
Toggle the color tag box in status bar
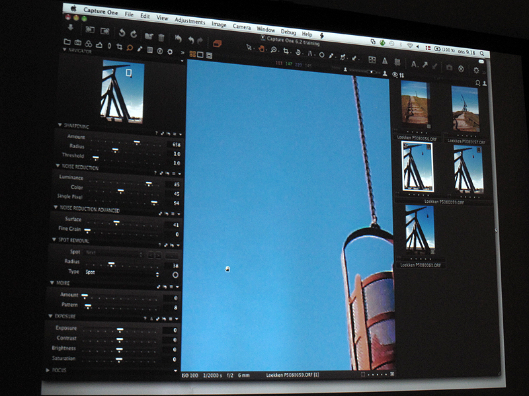(x=363, y=374)
